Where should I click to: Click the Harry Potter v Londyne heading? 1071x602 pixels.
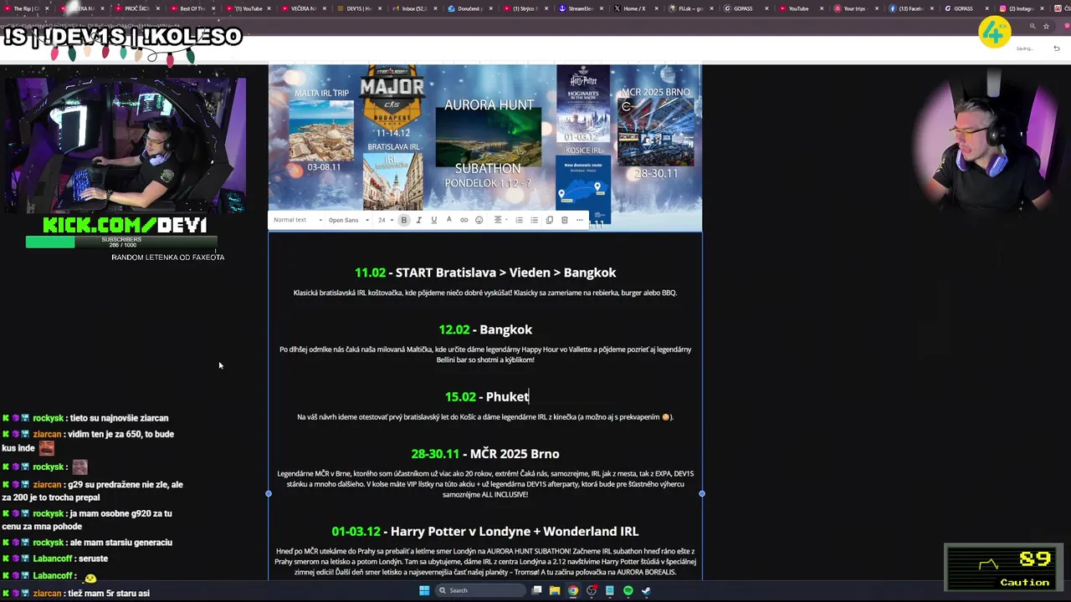(485, 531)
